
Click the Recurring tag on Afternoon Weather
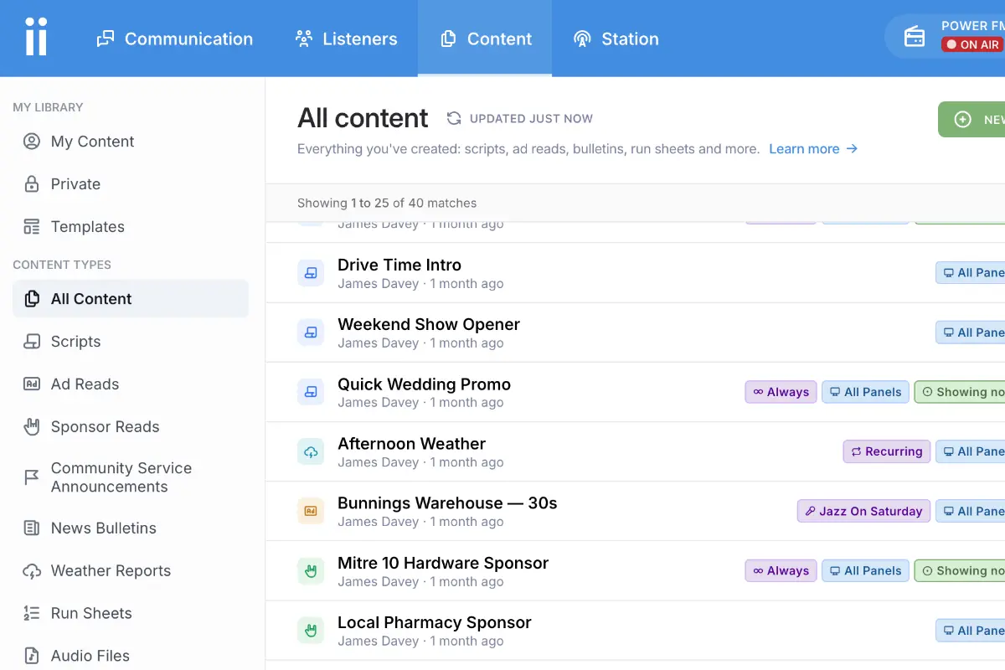tap(887, 451)
